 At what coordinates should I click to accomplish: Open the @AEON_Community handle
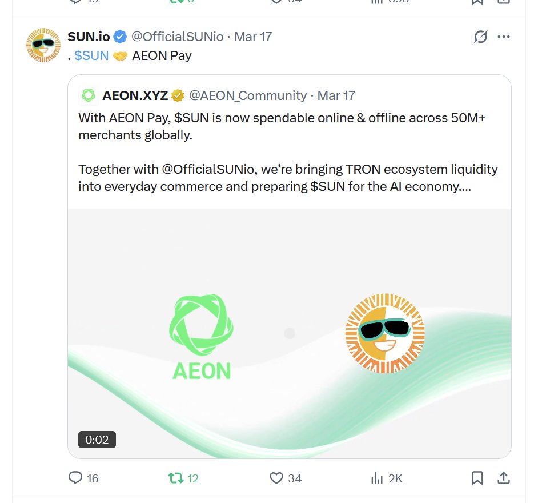point(247,95)
